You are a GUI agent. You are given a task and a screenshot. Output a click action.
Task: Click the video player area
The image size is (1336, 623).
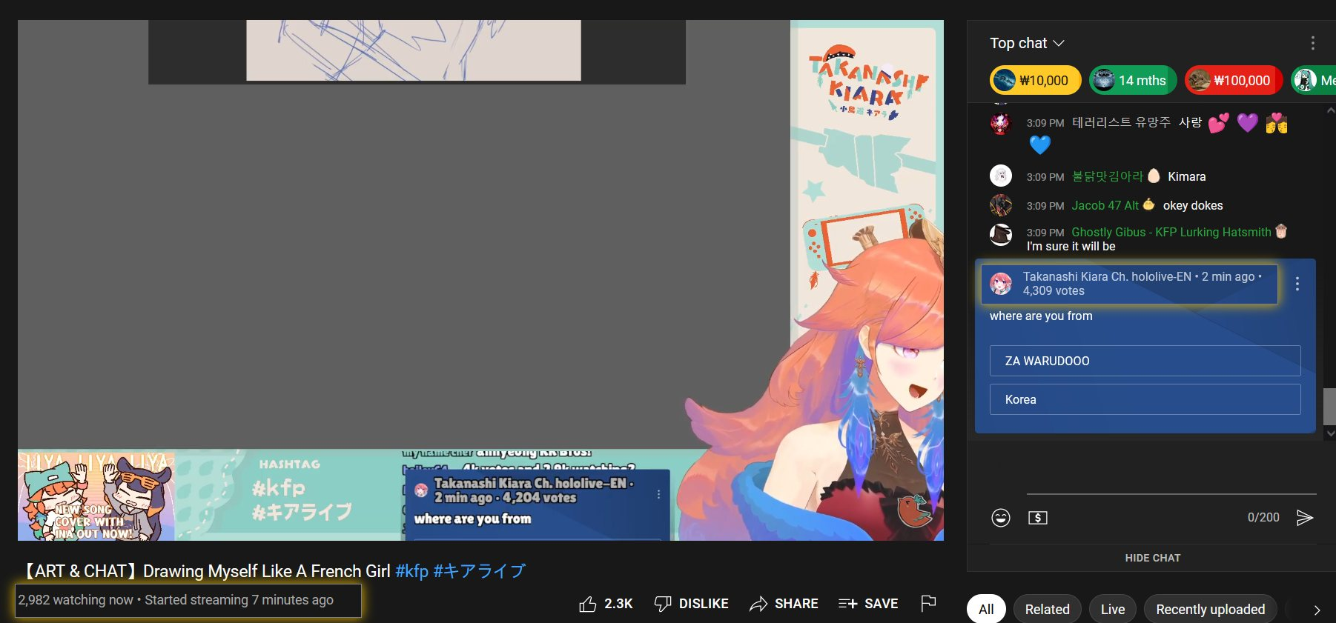(x=480, y=280)
